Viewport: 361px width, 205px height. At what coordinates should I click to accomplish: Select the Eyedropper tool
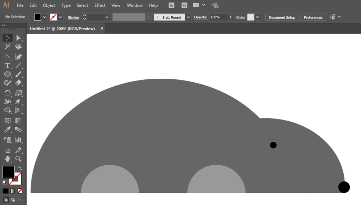(7, 130)
